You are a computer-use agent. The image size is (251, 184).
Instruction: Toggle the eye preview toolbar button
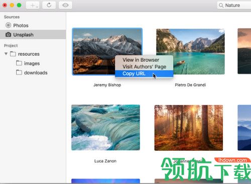[65, 5]
